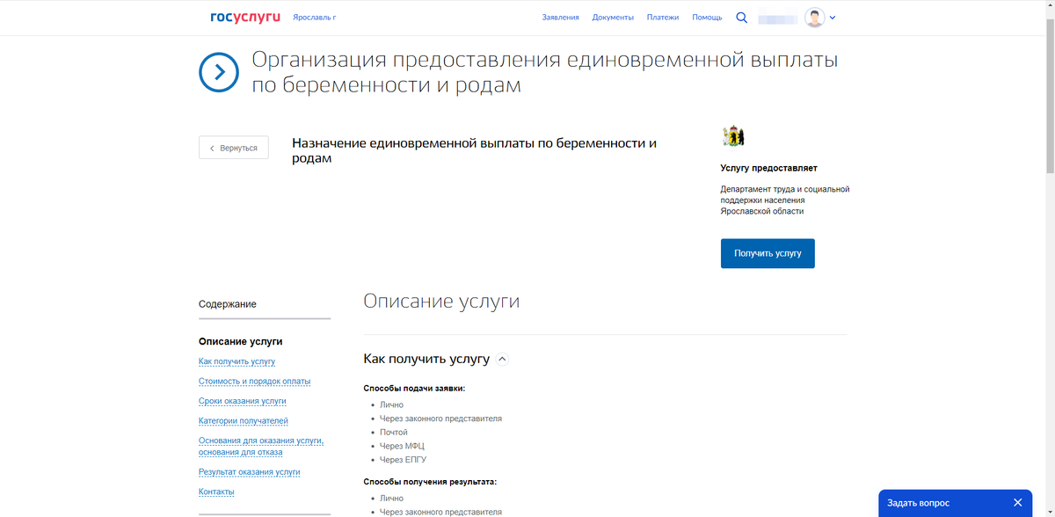
Task: Click the circled arrow icon beside the title
Action: point(219,72)
